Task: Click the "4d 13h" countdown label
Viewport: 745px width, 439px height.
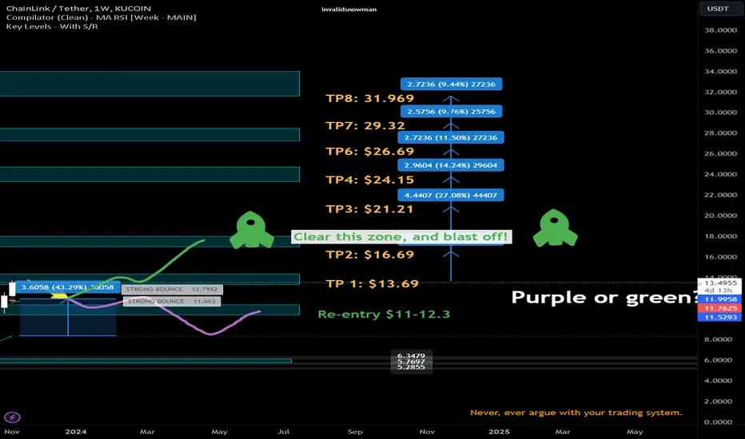Action: pyautogui.click(x=719, y=291)
